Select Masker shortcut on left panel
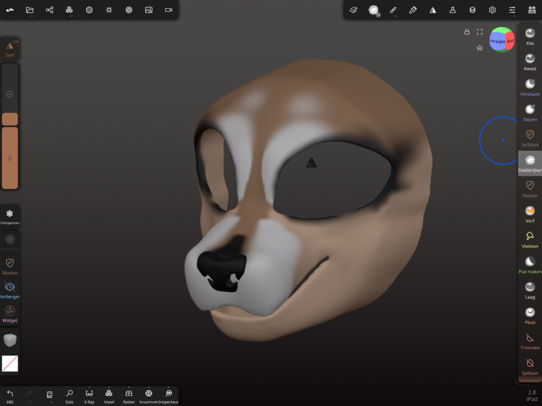This screenshot has height=406, width=542. [x=10, y=266]
